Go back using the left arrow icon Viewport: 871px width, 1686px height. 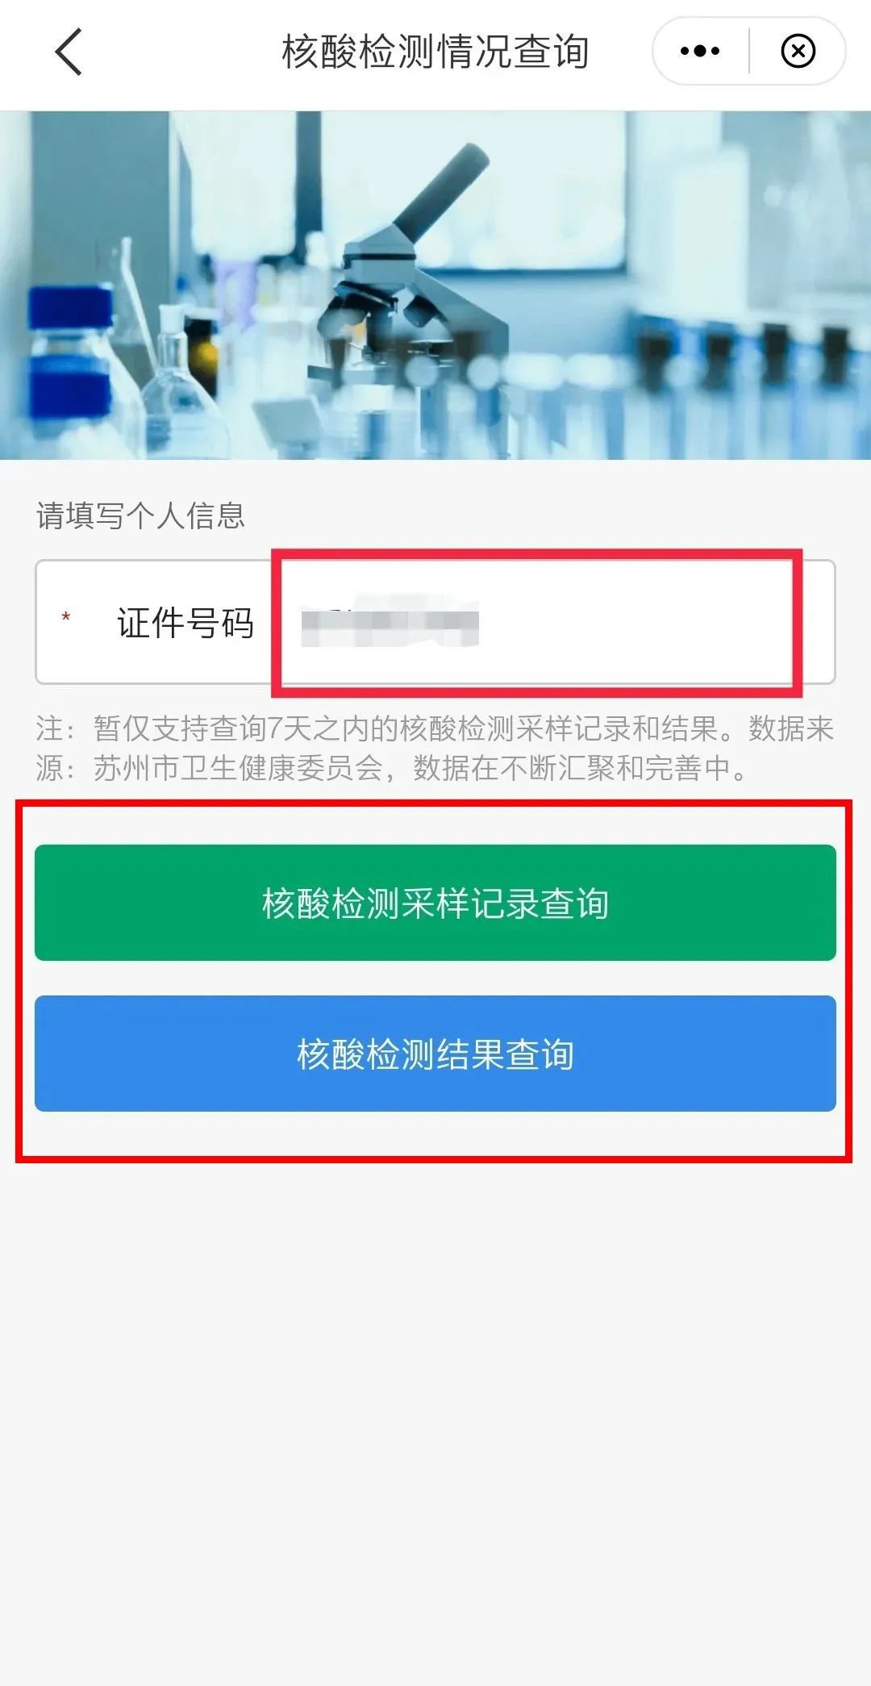click(69, 52)
